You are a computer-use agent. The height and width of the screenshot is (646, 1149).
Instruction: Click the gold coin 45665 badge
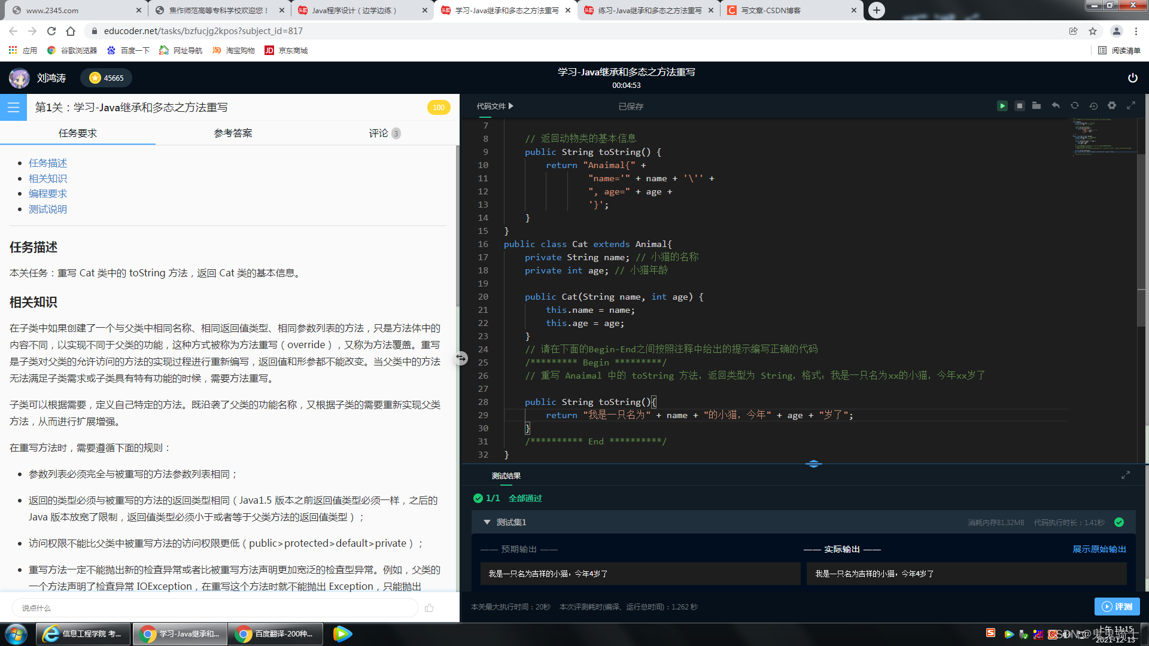tap(107, 78)
